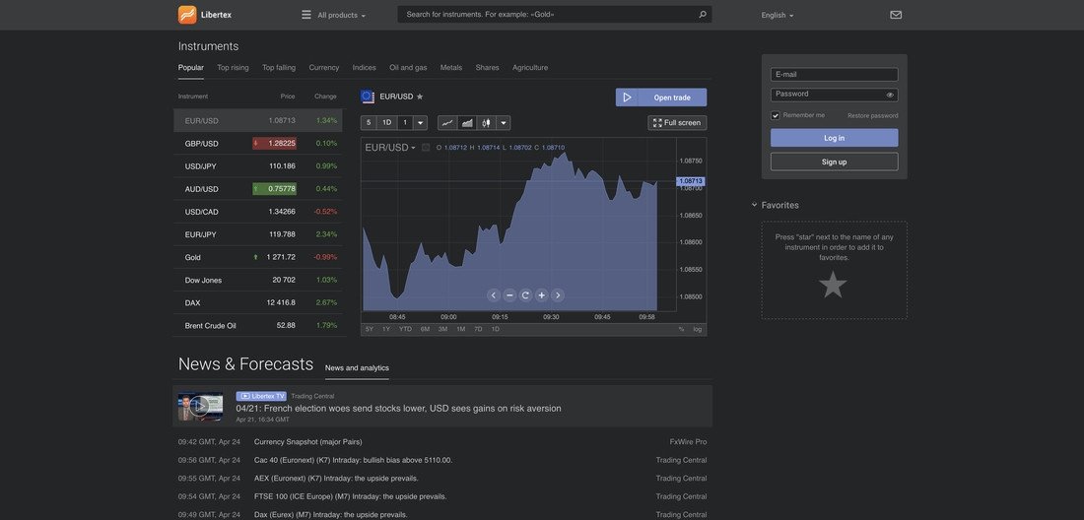Toggle log scale on chart
This screenshot has width=1084, height=520.
point(698,329)
